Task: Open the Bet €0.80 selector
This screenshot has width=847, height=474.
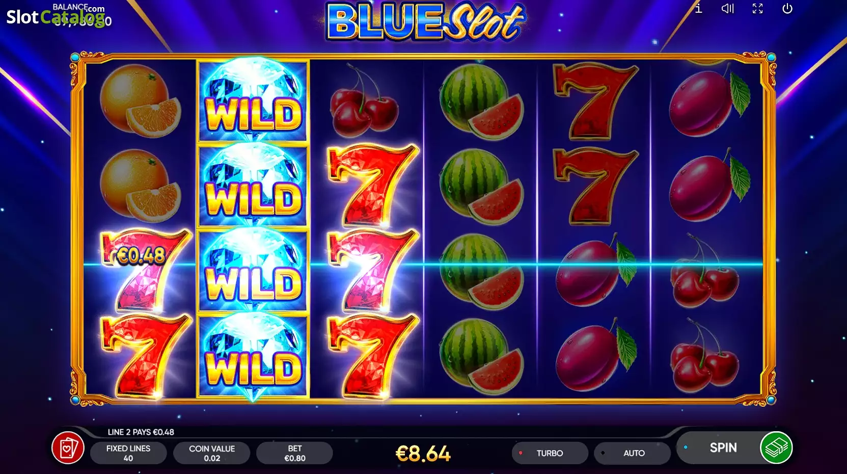Action: (294, 453)
